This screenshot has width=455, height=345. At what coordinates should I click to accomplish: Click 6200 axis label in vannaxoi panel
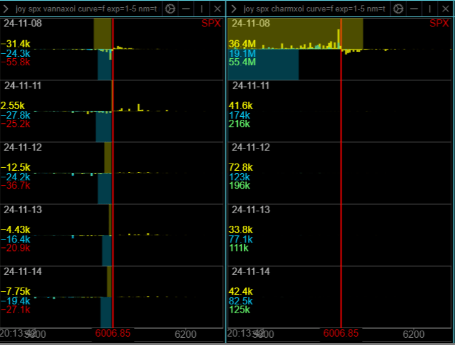(185, 335)
